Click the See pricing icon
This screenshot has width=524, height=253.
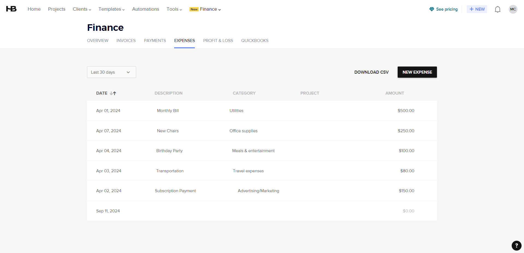[x=432, y=9]
